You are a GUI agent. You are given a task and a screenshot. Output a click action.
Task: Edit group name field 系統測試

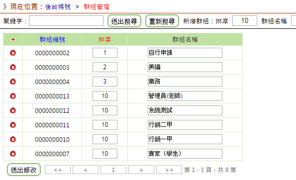[x=185, y=110]
